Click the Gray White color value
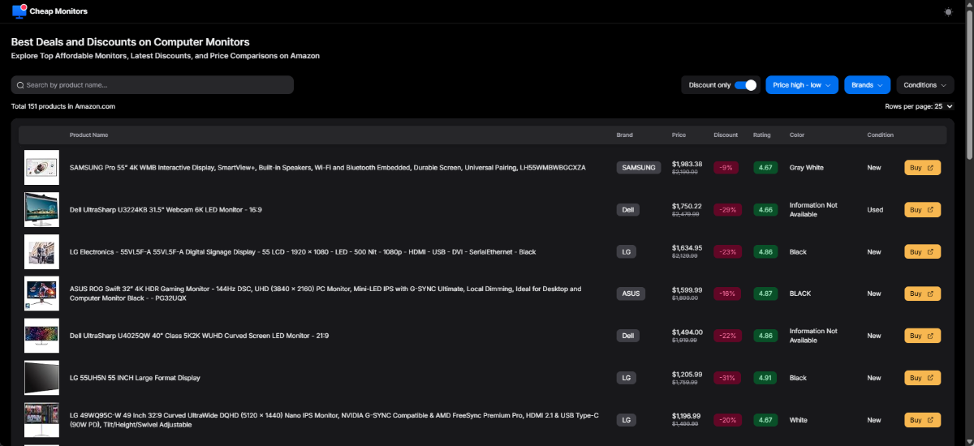Image resolution: width=974 pixels, height=446 pixels. click(807, 168)
